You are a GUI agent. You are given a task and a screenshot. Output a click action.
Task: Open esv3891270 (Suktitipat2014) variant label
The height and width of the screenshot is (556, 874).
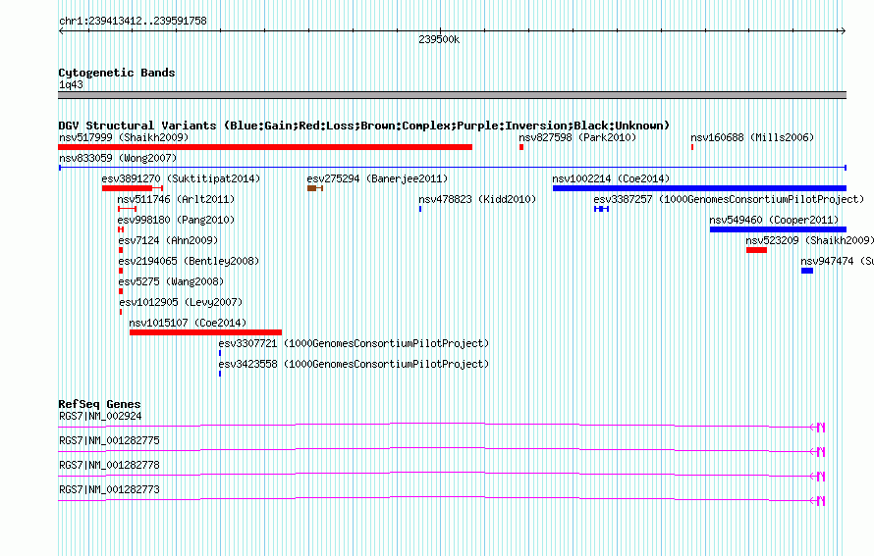[181, 178]
